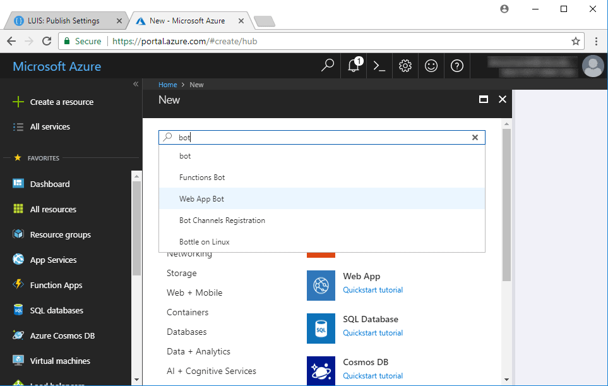
Task: Click the green plus Create a resource icon
Action: [18, 102]
